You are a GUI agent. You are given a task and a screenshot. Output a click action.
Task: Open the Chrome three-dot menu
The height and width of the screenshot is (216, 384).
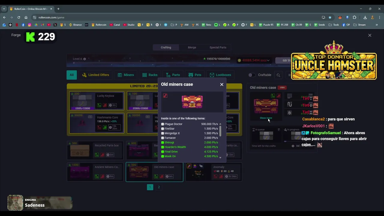pyautogui.click(x=379, y=17)
